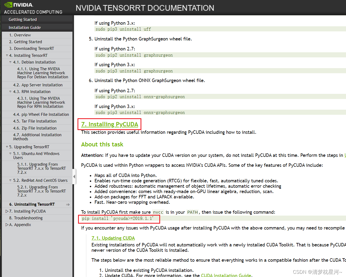This screenshot has width=346, height=277.
Task: Open 4.5. Tar File Installation entry
Action: [35, 121]
